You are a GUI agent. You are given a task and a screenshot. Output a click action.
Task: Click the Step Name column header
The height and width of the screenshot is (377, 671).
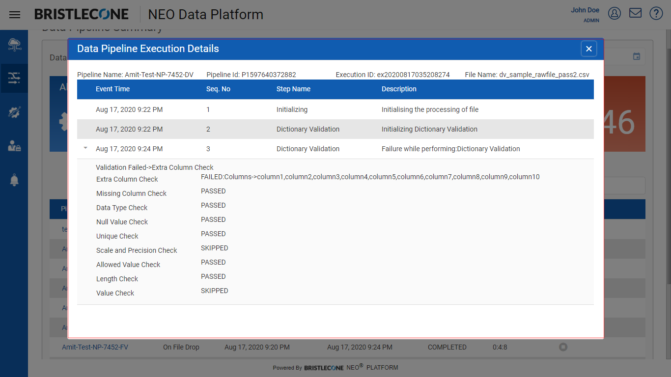click(x=293, y=89)
